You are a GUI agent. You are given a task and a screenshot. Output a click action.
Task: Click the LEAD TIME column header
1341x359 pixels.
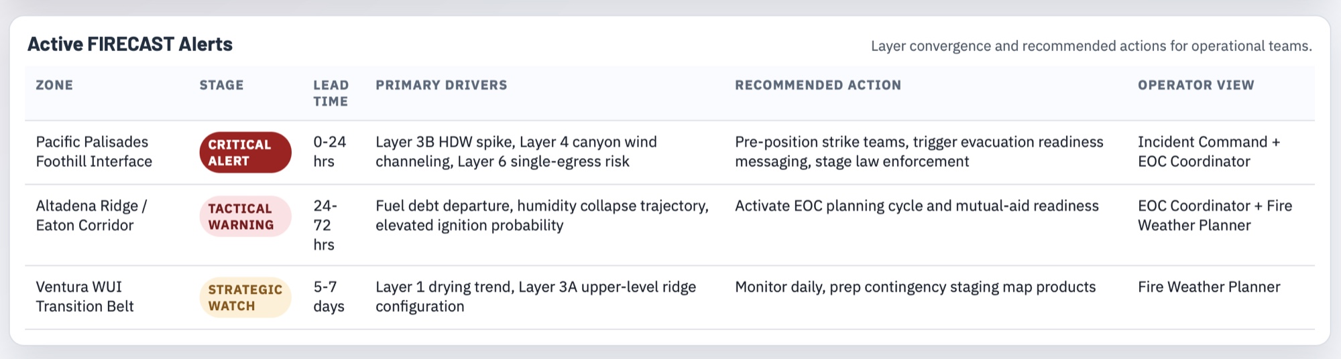331,93
